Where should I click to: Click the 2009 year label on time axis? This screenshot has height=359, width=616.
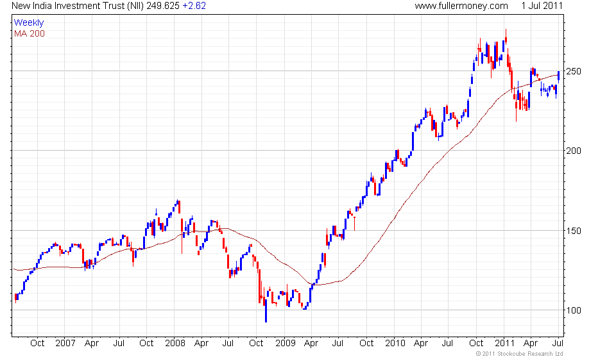pos(285,343)
